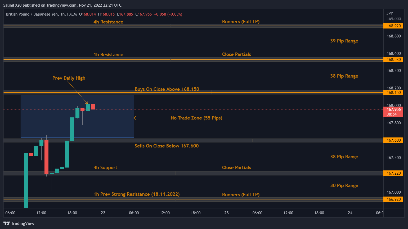Click the '39 Pip Range' annotation
This screenshot has height=229, width=408.
tap(344, 41)
